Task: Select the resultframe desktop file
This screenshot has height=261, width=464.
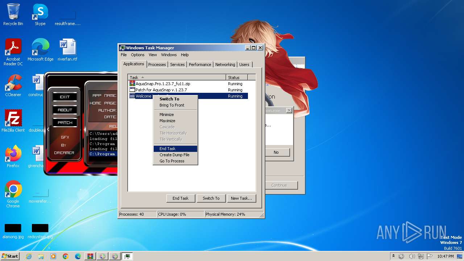Action: click(x=67, y=18)
